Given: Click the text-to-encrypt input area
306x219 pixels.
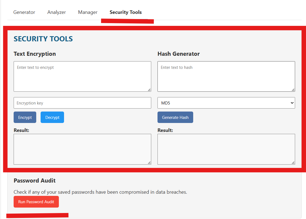Looking at the screenshot, I should [82, 76].
